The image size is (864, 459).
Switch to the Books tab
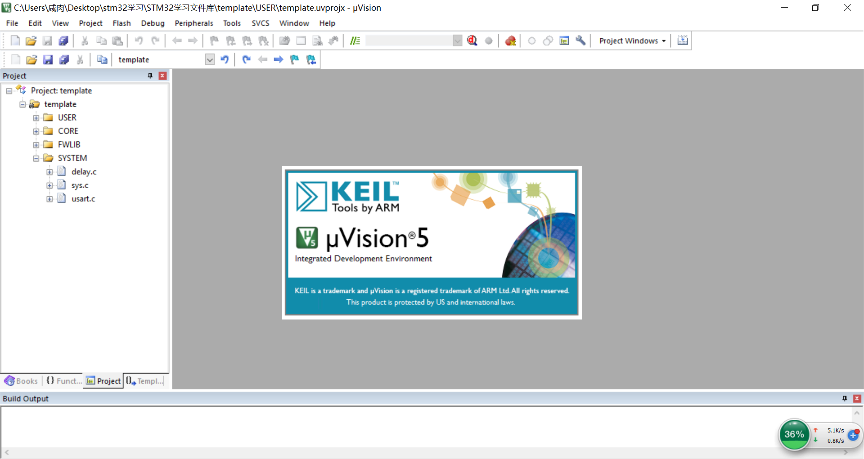coord(21,381)
